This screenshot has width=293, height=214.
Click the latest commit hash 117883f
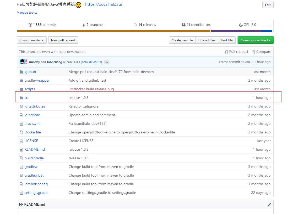coord(247,62)
